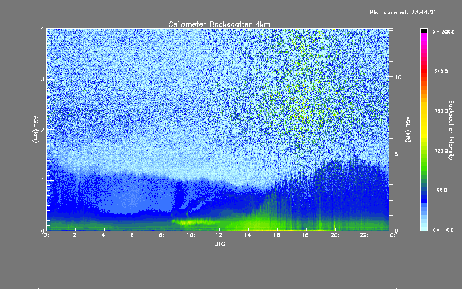Click the "18:" UTC hour tick label
Viewport: 462px width, 289px height.
coord(306,235)
